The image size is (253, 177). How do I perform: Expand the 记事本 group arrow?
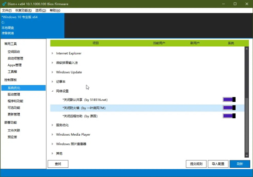click(52, 82)
